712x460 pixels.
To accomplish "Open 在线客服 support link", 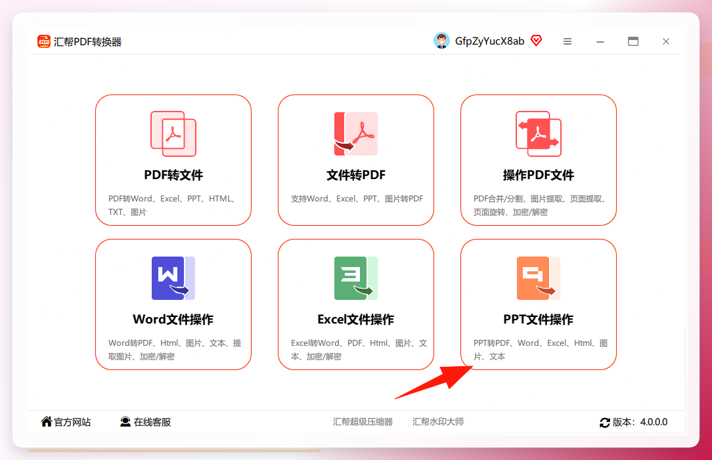I will [x=152, y=422].
